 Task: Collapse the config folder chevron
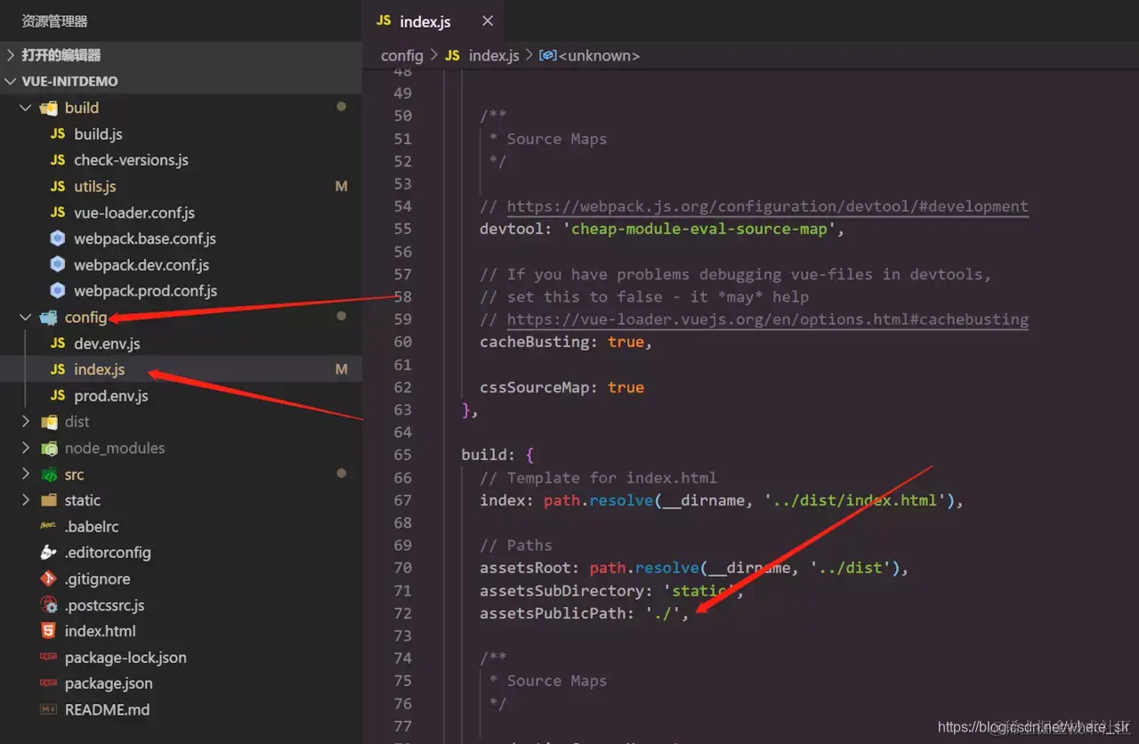pos(26,317)
